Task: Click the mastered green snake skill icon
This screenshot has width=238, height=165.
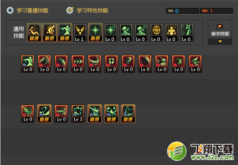Action: [x=45, y=114]
